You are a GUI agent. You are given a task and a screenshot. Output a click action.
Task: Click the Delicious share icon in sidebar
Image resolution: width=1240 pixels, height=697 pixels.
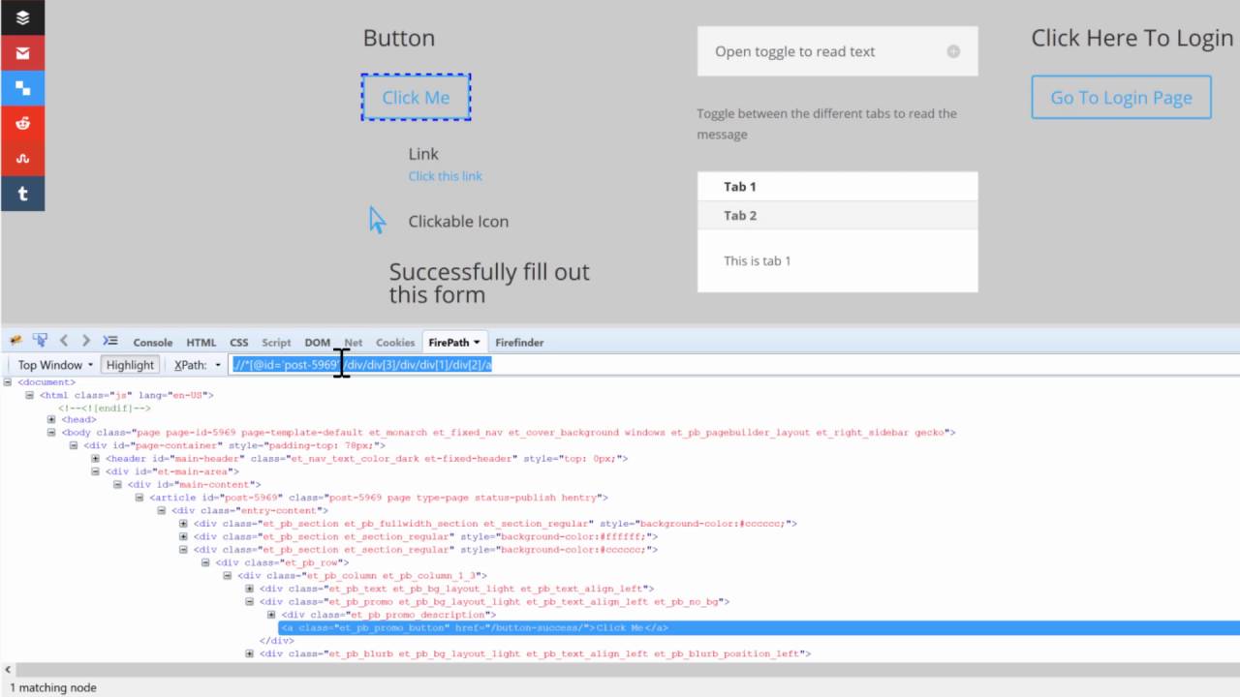(x=22, y=88)
